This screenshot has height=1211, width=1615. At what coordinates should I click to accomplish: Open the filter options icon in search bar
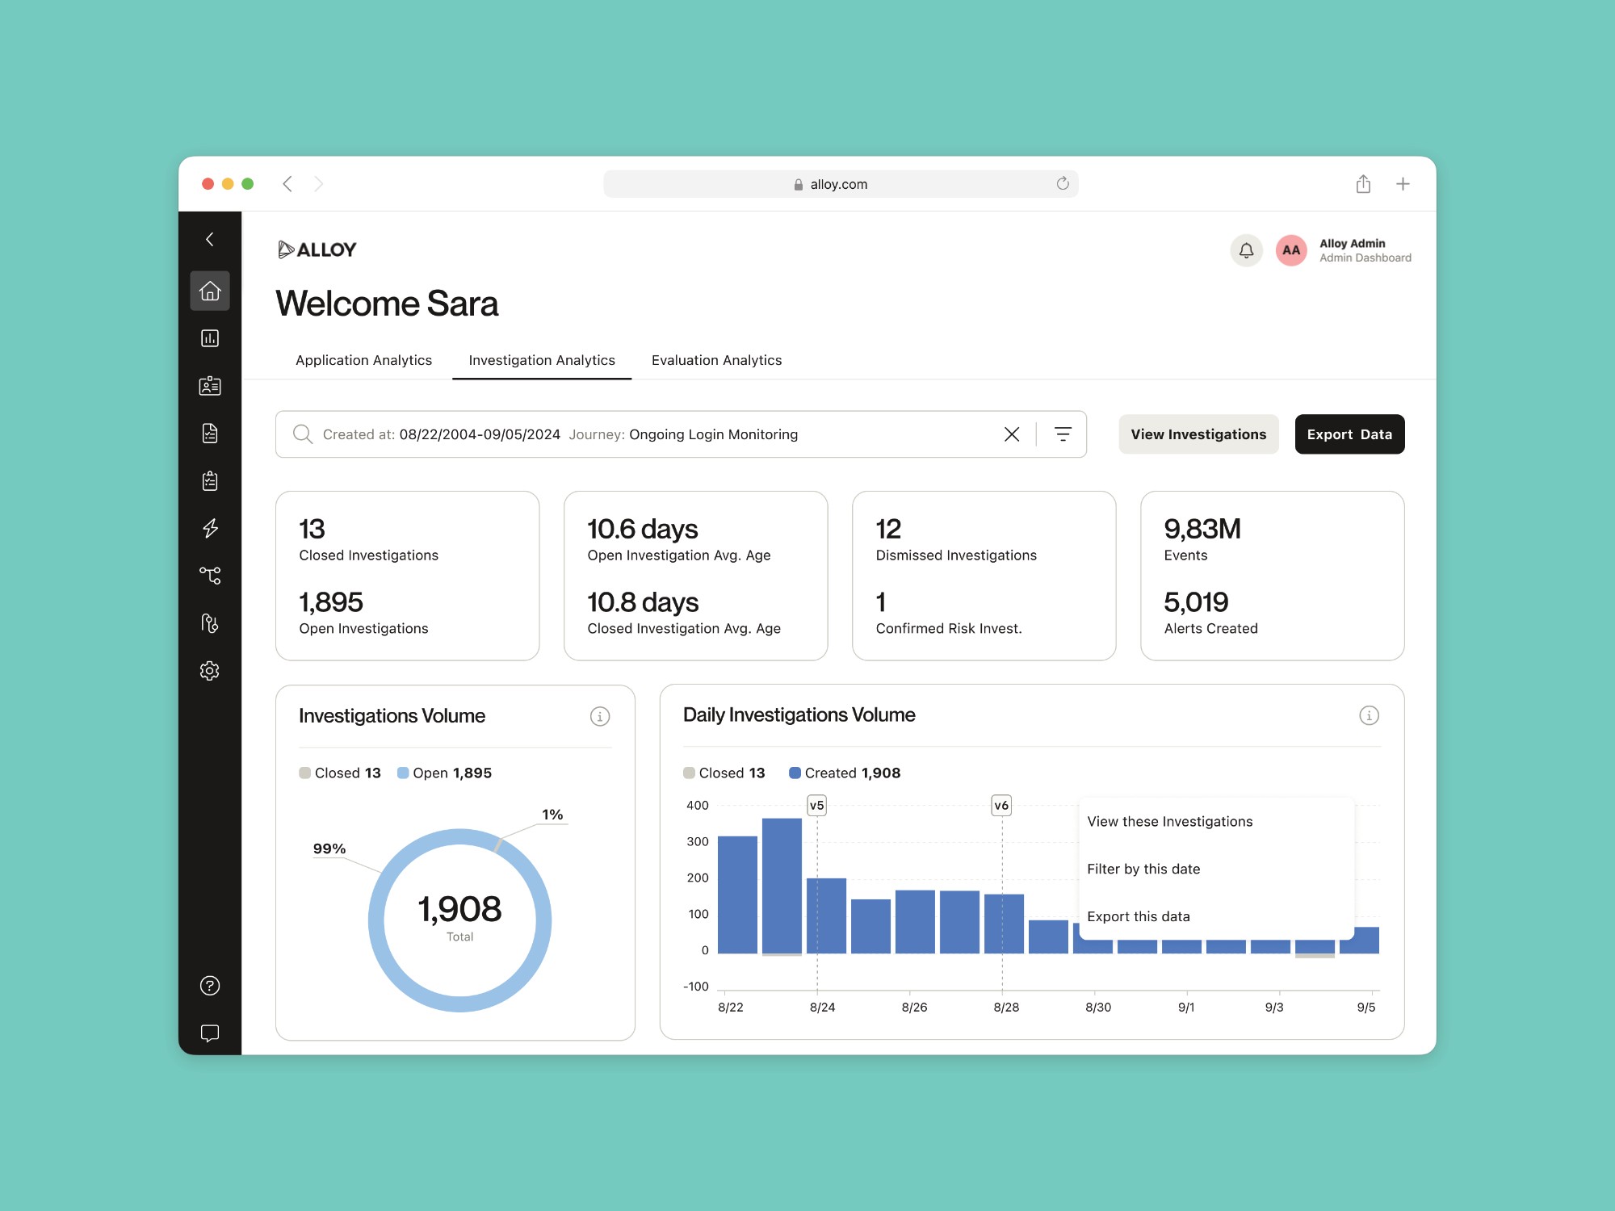[1063, 434]
